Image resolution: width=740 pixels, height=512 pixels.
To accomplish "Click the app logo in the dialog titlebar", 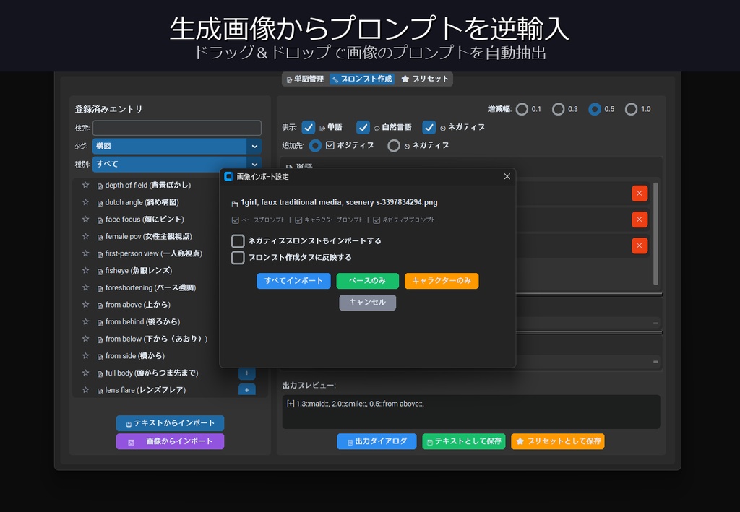I will click(x=227, y=175).
